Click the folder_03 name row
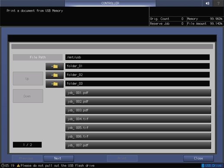The image size is (224, 168). point(137,84)
